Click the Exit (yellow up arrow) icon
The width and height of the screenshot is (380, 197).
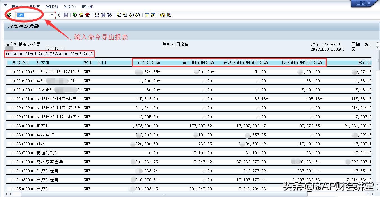pos(81,15)
